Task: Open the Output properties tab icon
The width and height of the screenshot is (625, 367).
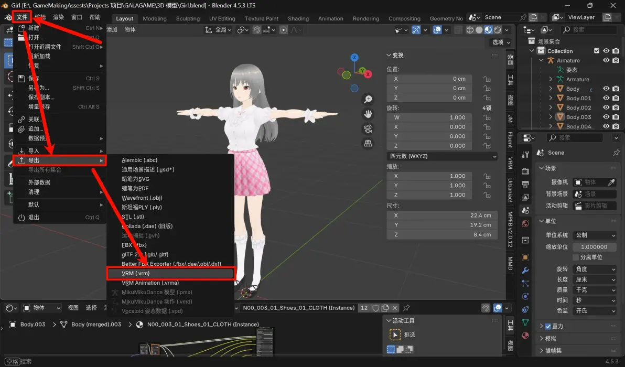Action: (x=525, y=184)
